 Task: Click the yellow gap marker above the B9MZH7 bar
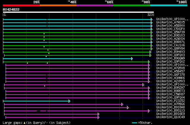tap(45, 86)
